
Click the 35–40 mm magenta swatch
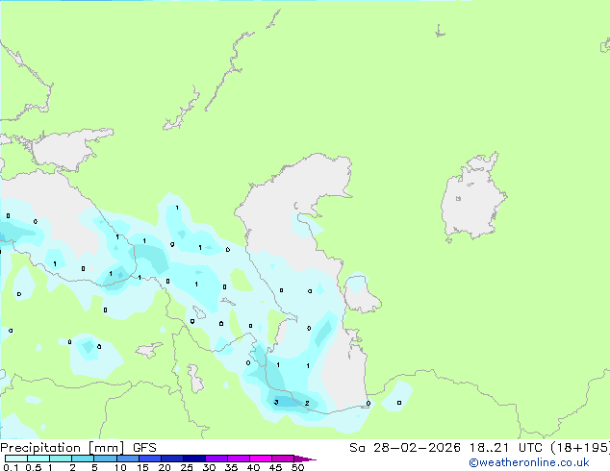pos(239,459)
